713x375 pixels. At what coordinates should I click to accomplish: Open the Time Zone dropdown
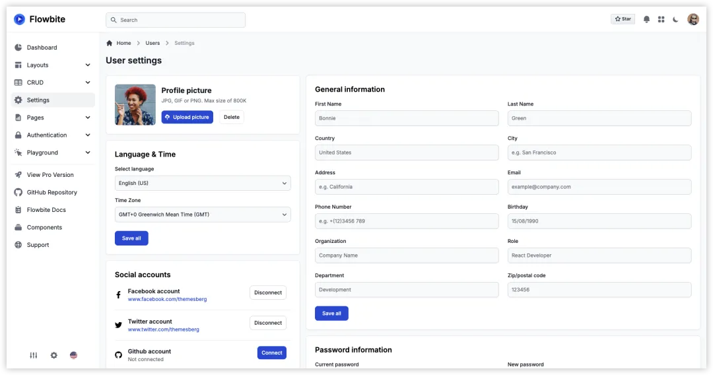click(x=203, y=215)
